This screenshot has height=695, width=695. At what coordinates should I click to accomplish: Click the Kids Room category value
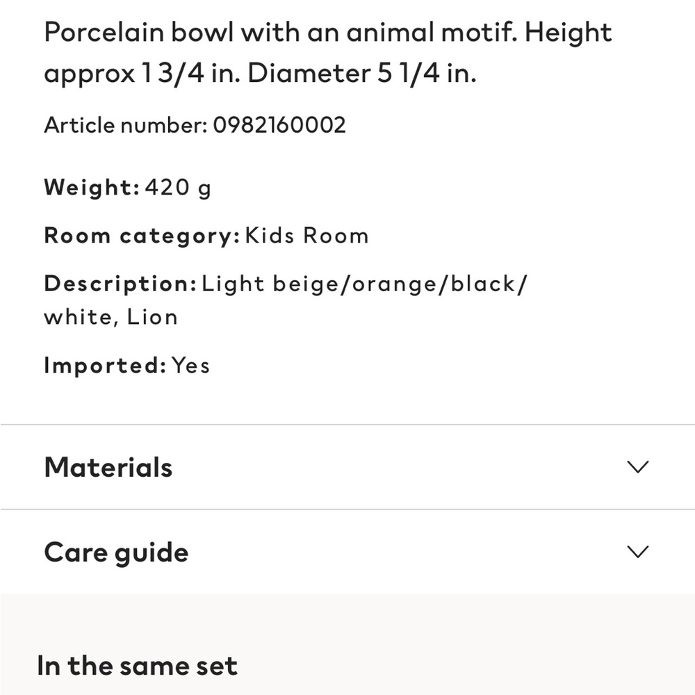click(x=306, y=236)
